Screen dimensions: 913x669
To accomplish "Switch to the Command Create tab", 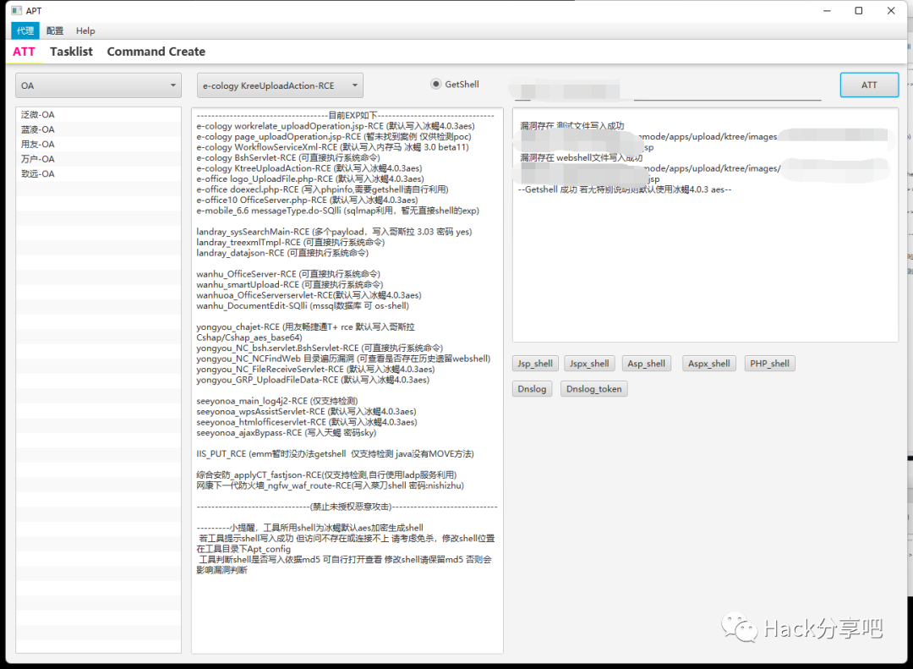I will [x=156, y=52].
